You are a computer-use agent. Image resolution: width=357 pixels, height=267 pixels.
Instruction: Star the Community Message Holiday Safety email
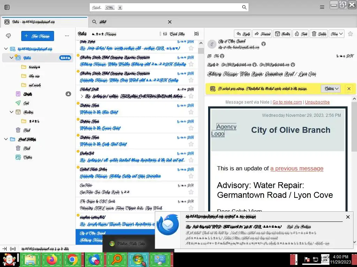click(x=191, y=176)
